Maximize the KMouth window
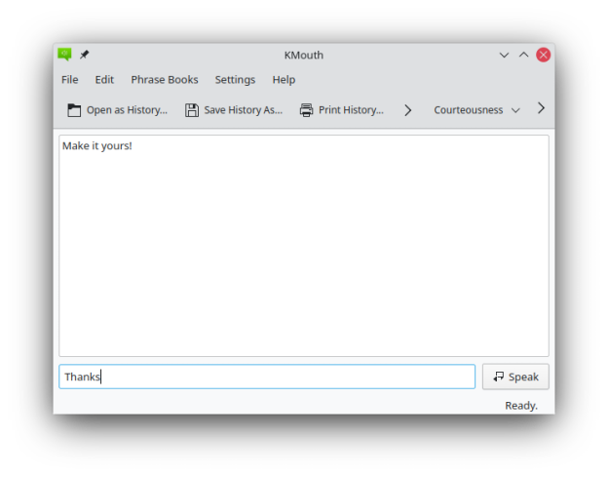608x477 pixels. pos(523,55)
